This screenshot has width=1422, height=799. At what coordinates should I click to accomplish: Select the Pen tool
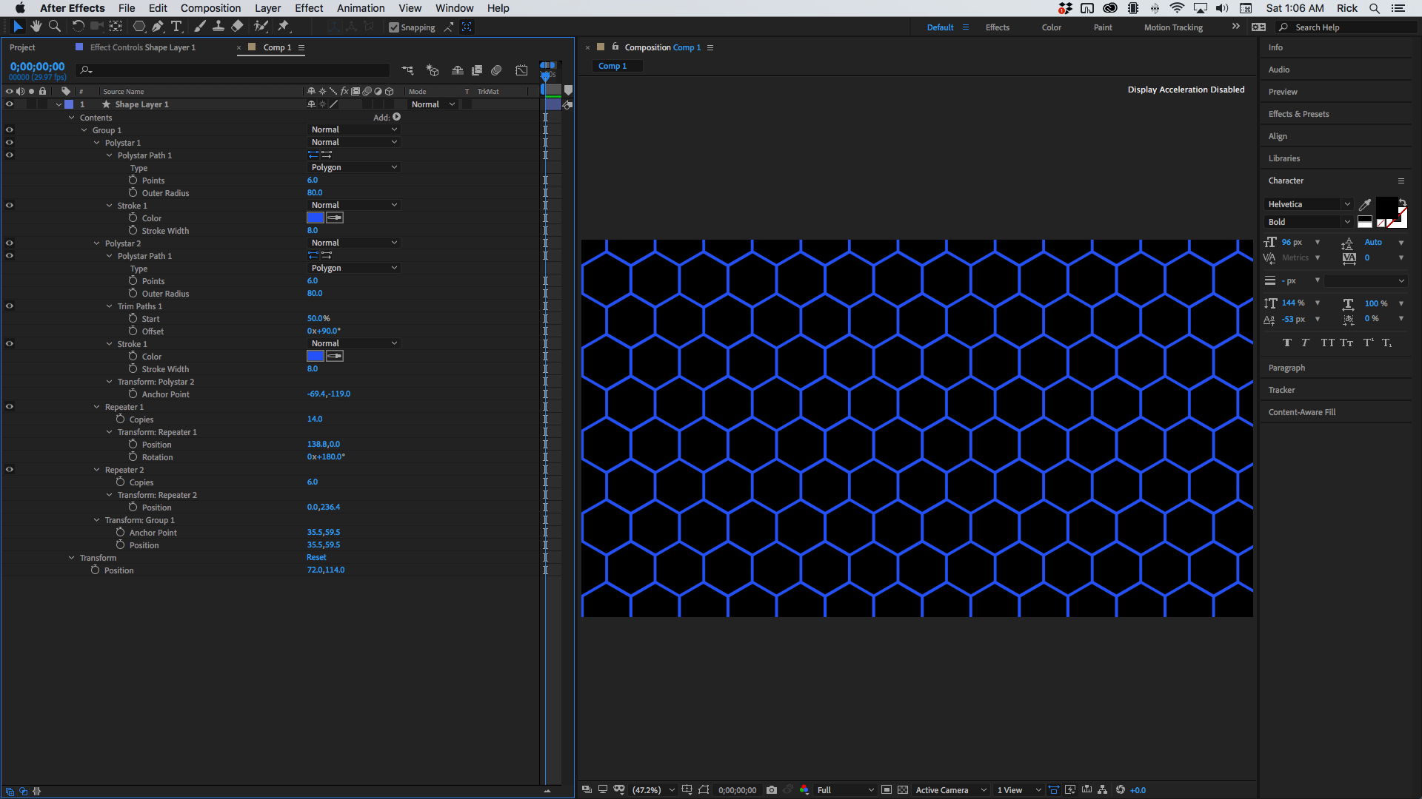coord(158,27)
